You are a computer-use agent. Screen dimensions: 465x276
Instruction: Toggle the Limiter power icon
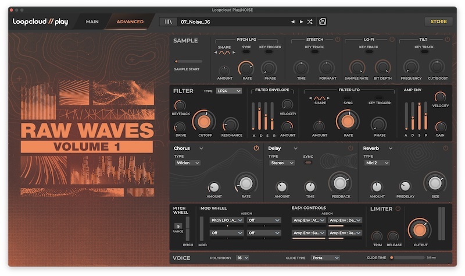[398, 208]
